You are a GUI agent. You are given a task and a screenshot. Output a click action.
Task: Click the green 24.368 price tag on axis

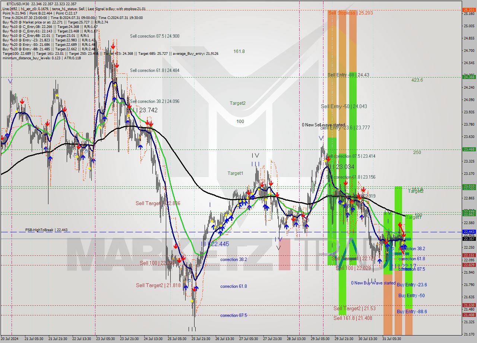click(469, 77)
